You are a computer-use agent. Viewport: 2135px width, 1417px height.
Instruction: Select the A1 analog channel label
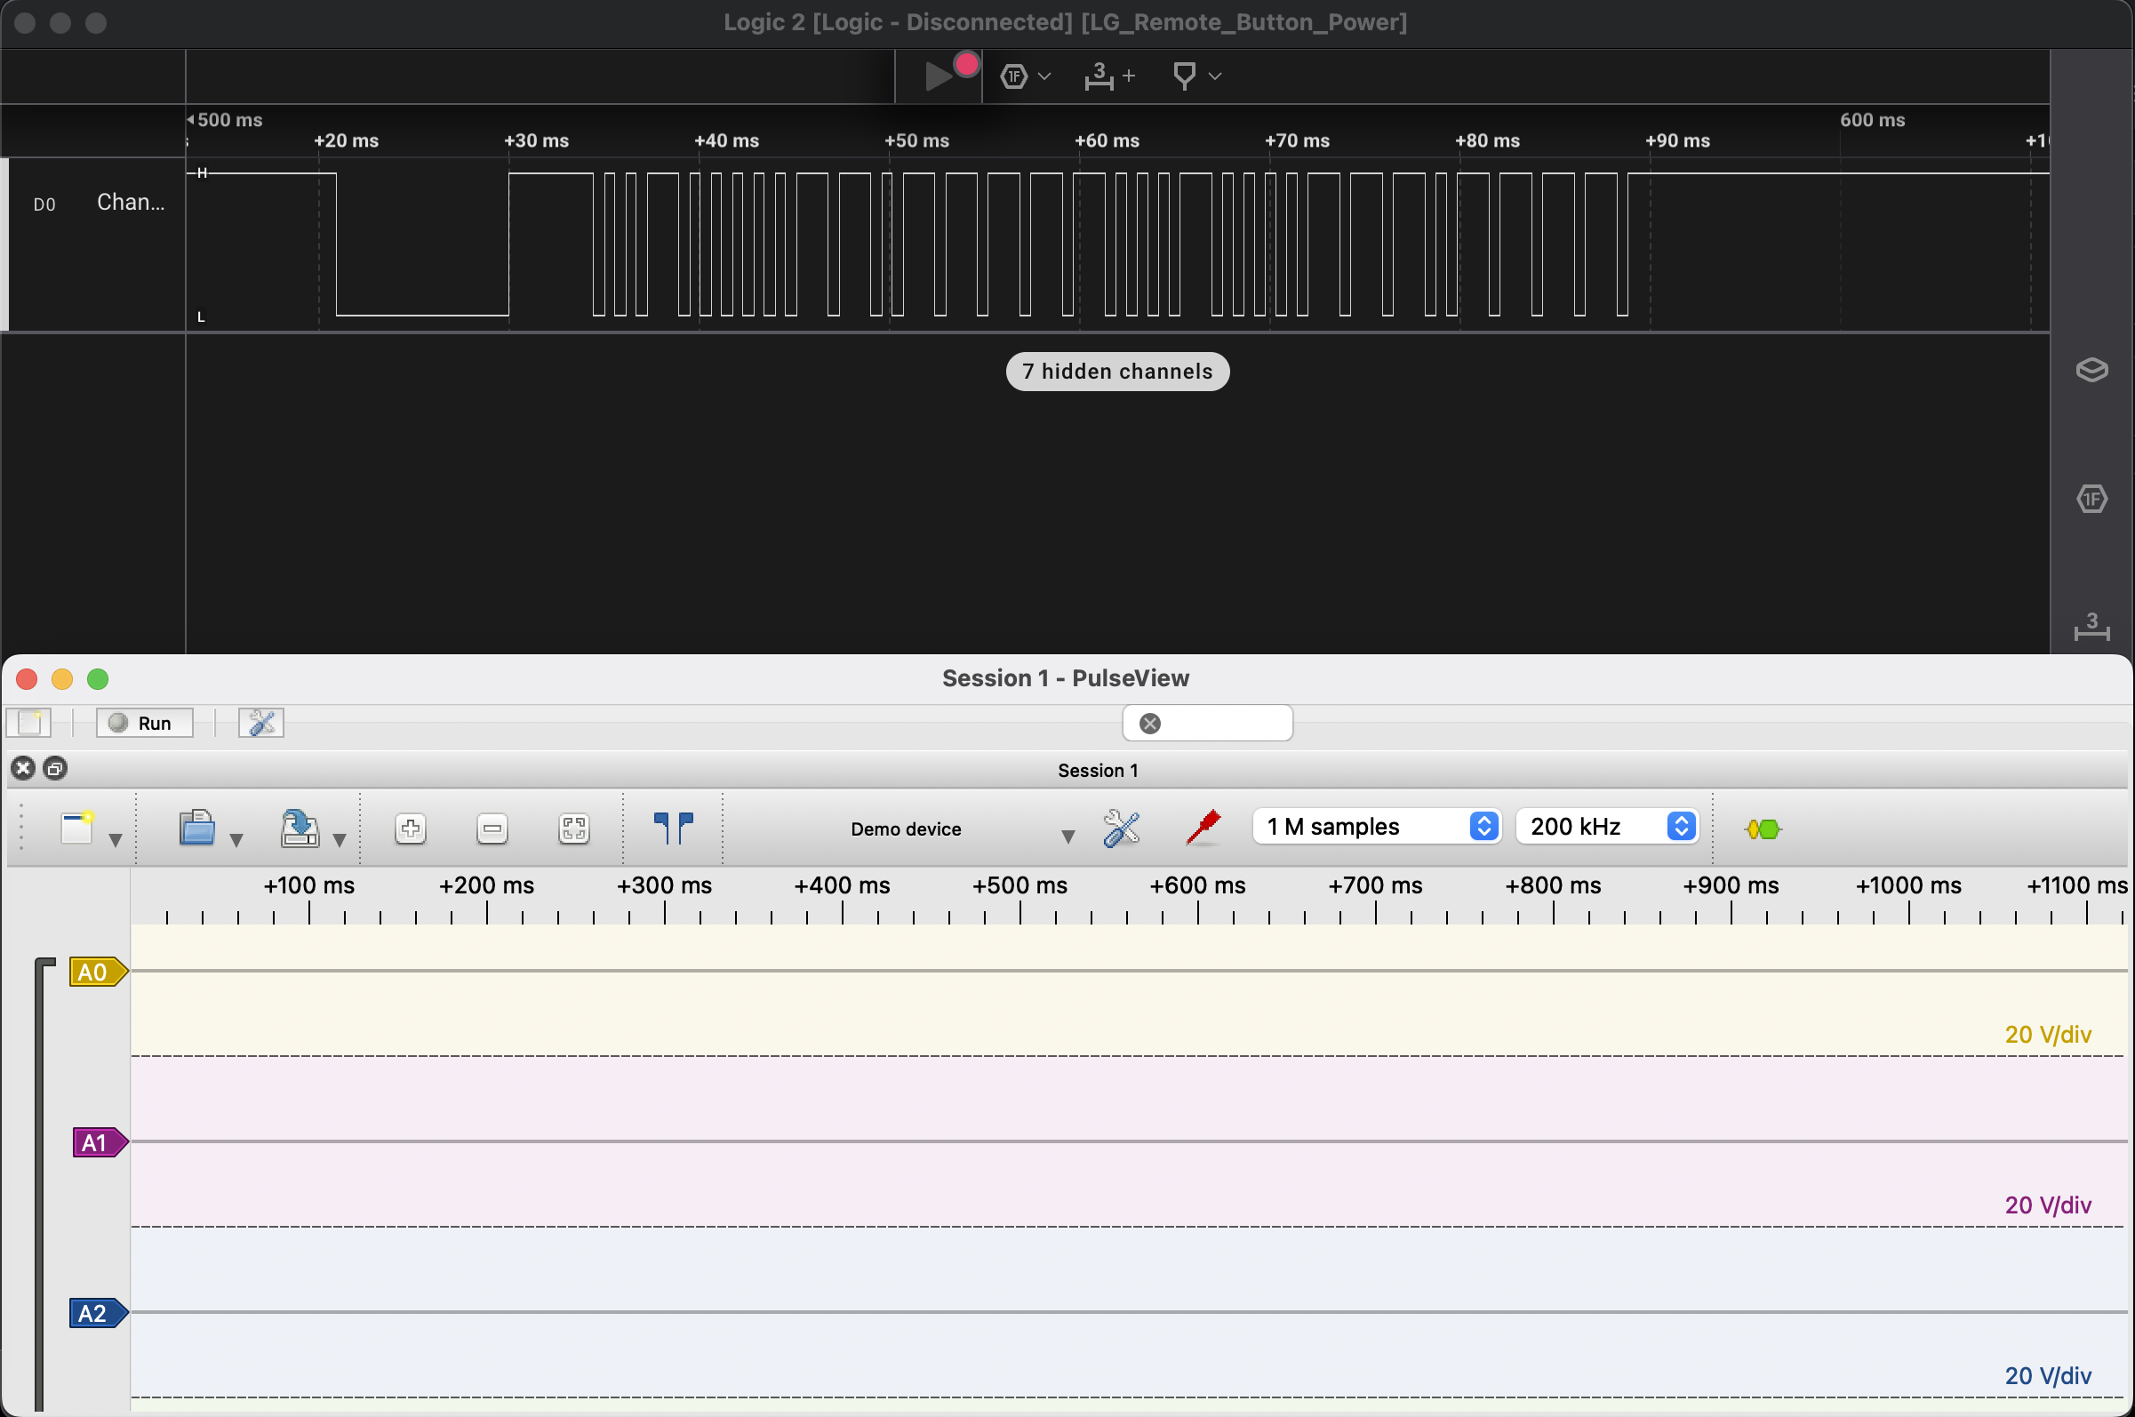click(x=96, y=1142)
